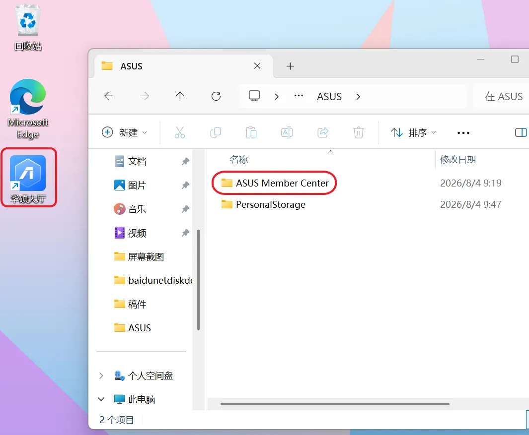Open 文档 in the sidebar
This screenshot has height=435, width=529.
[137, 161]
